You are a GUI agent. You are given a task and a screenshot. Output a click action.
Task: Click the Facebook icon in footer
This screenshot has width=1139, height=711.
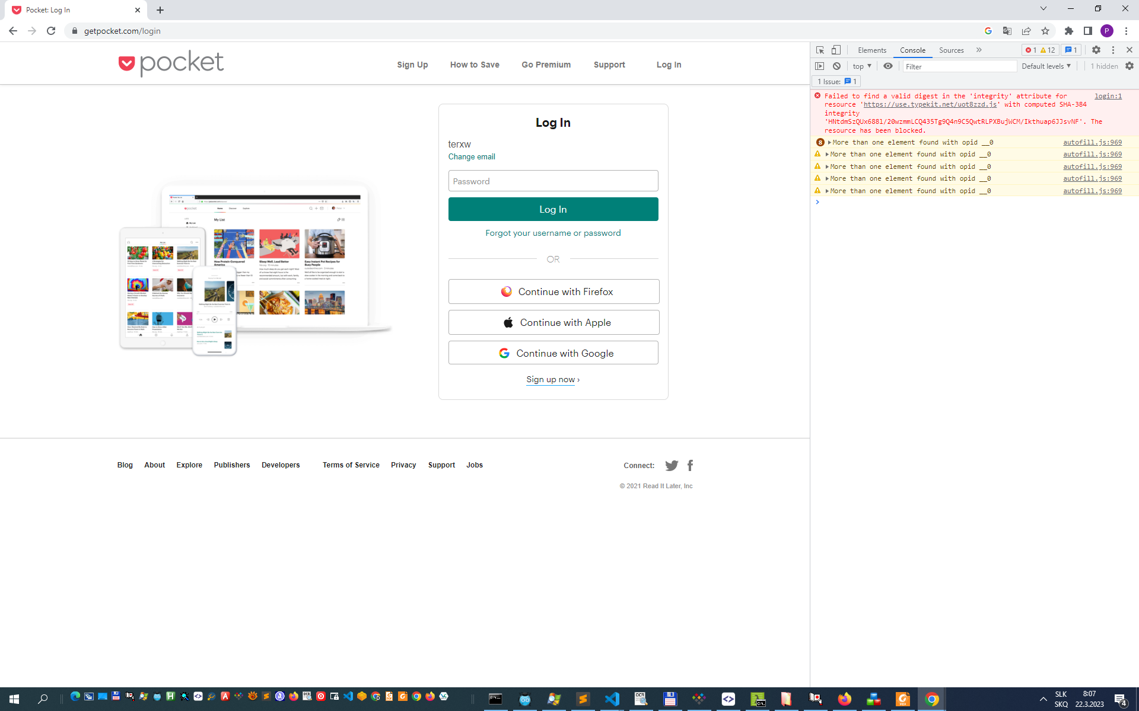pos(690,465)
